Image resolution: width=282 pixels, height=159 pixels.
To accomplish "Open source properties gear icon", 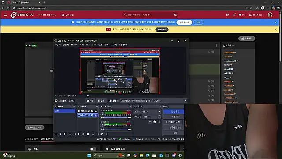I will click(88, 134).
